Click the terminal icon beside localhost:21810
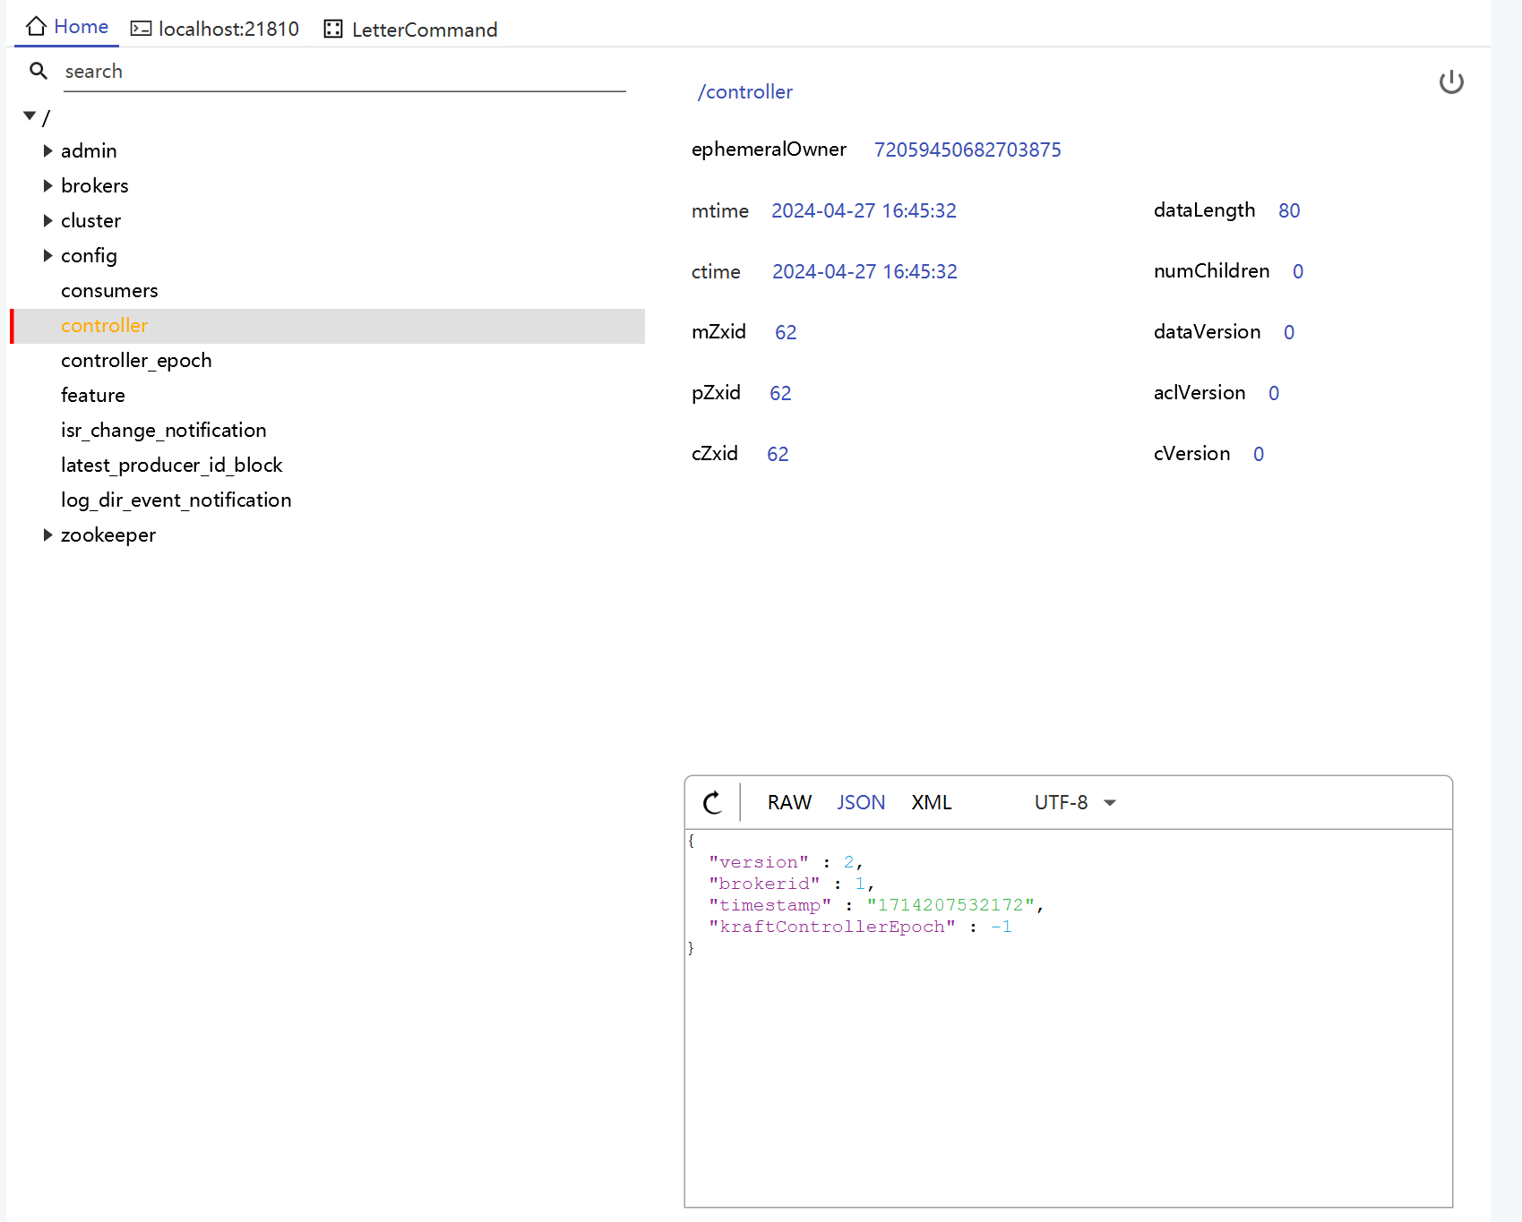This screenshot has height=1222, width=1522. click(141, 29)
